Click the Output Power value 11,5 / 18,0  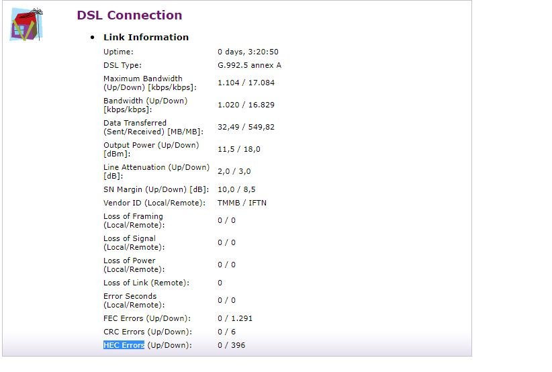click(238, 149)
